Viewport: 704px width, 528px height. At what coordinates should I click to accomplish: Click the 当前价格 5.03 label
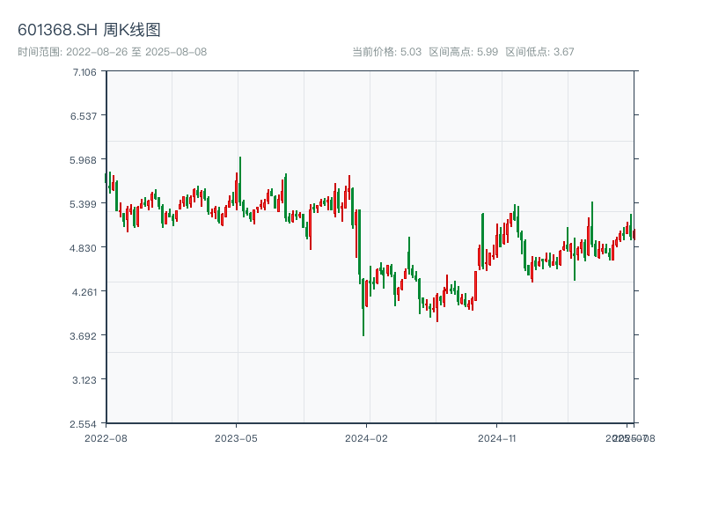click(387, 52)
